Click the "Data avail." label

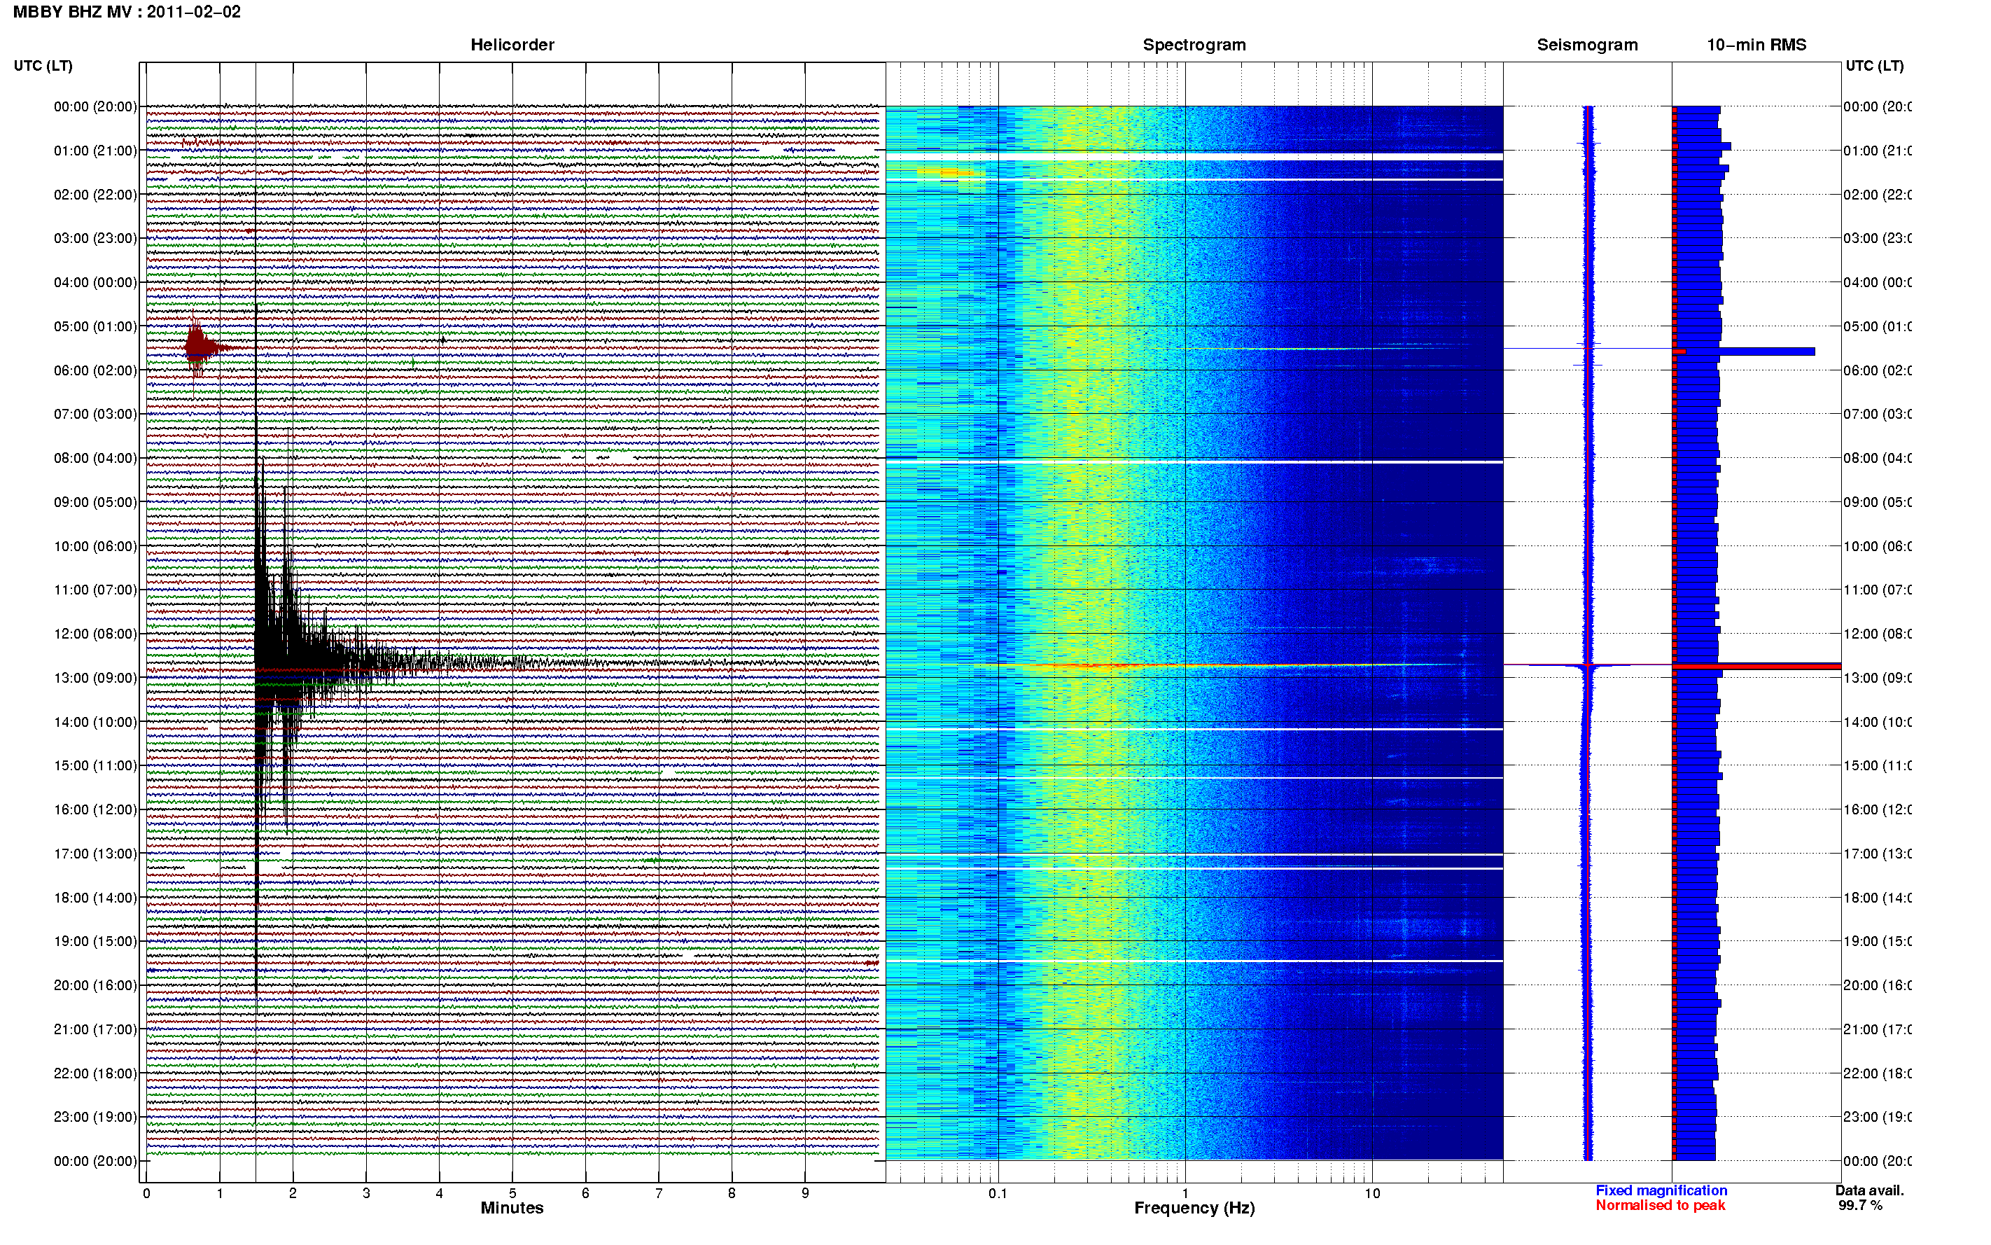1869,1190
